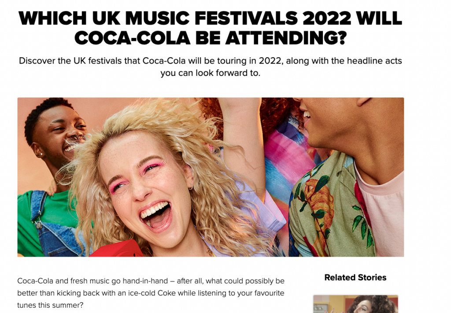Click the hero image of festival-goers
The height and width of the screenshot is (313, 451).
(211, 177)
